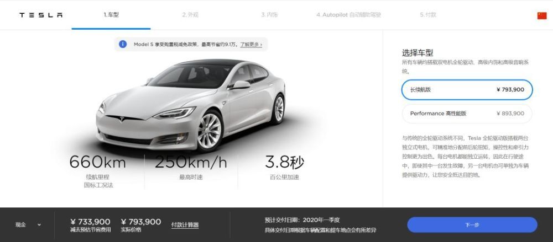Open the 4.Autopilot 自动辅助驾驶 tab
Screen dimensions: 553x242
348,15
